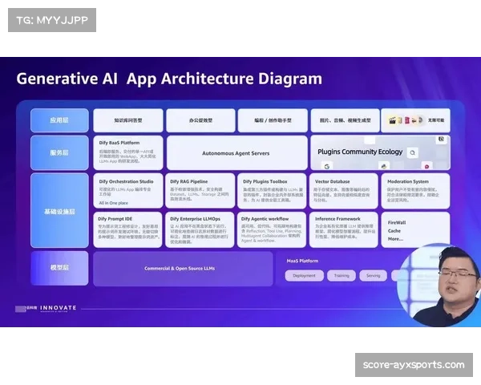Open the Moderation System card
The image size is (481, 385).
coord(415,191)
